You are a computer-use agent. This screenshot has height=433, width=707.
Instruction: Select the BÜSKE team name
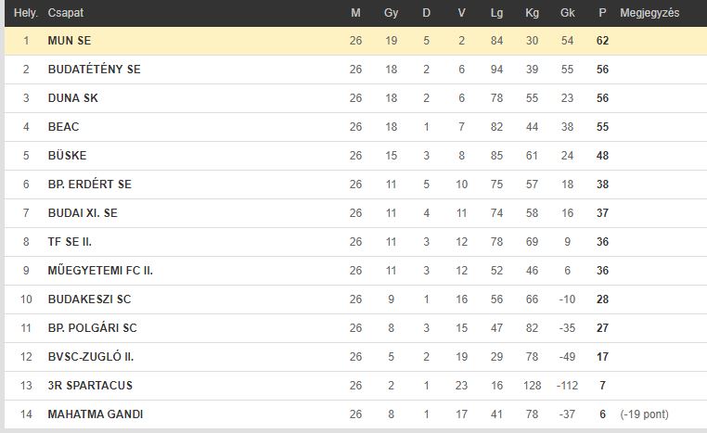coord(67,156)
